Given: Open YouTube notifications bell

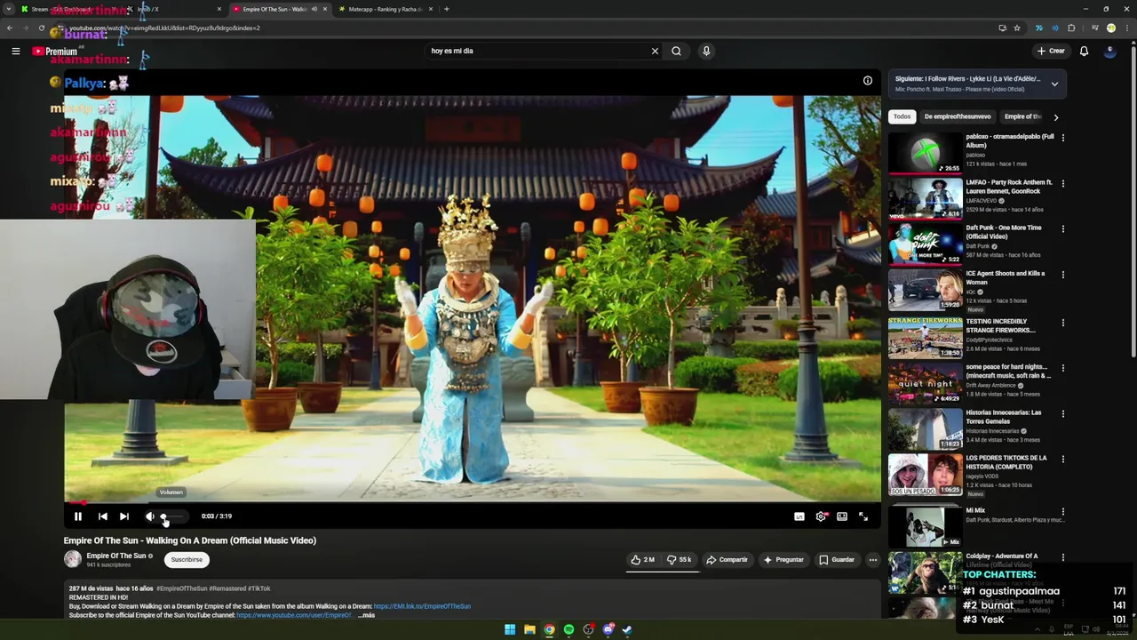Looking at the screenshot, I should [1084, 51].
